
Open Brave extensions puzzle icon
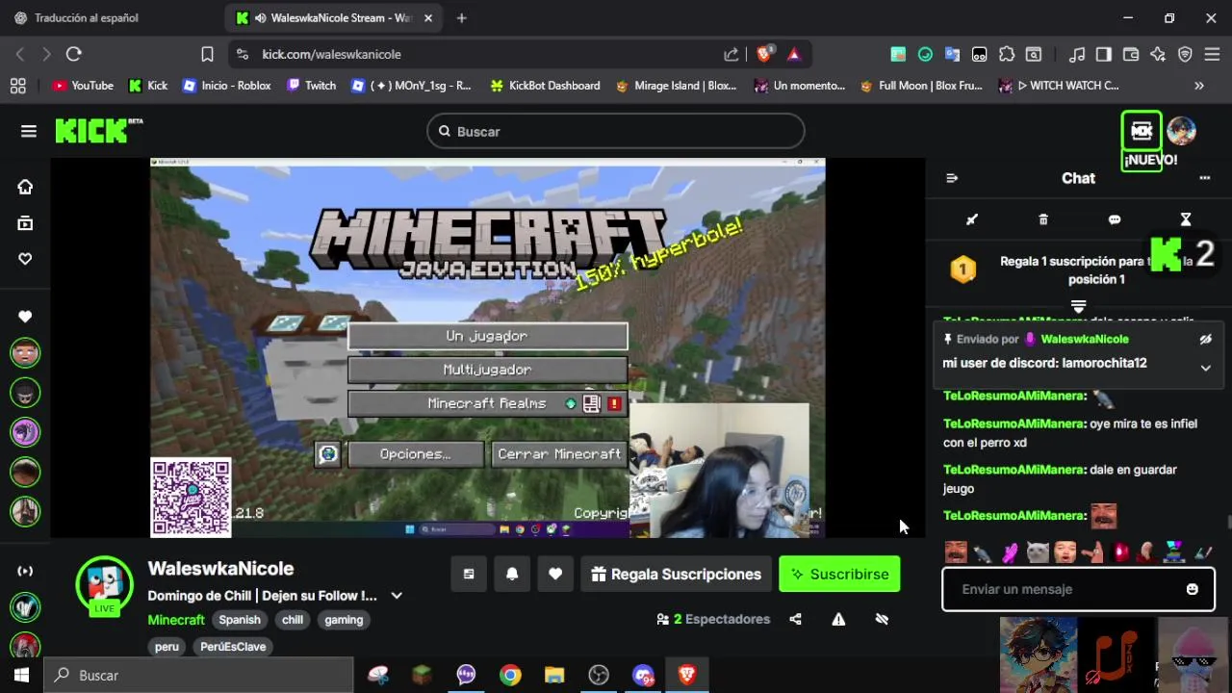click(1007, 54)
